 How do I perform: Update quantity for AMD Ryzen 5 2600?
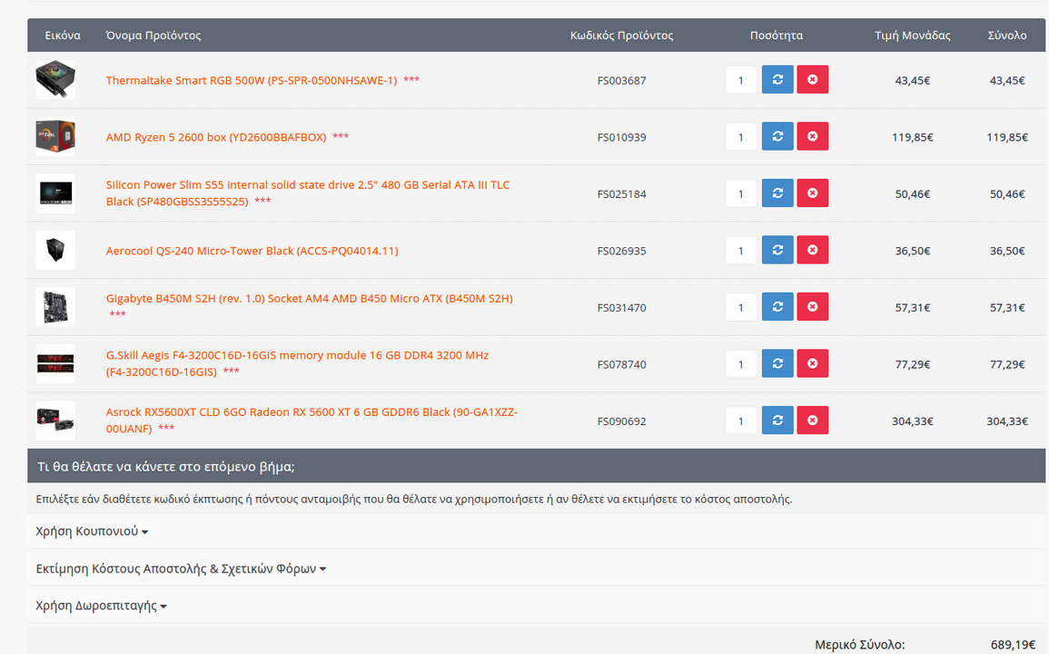pyautogui.click(x=777, y=136)
